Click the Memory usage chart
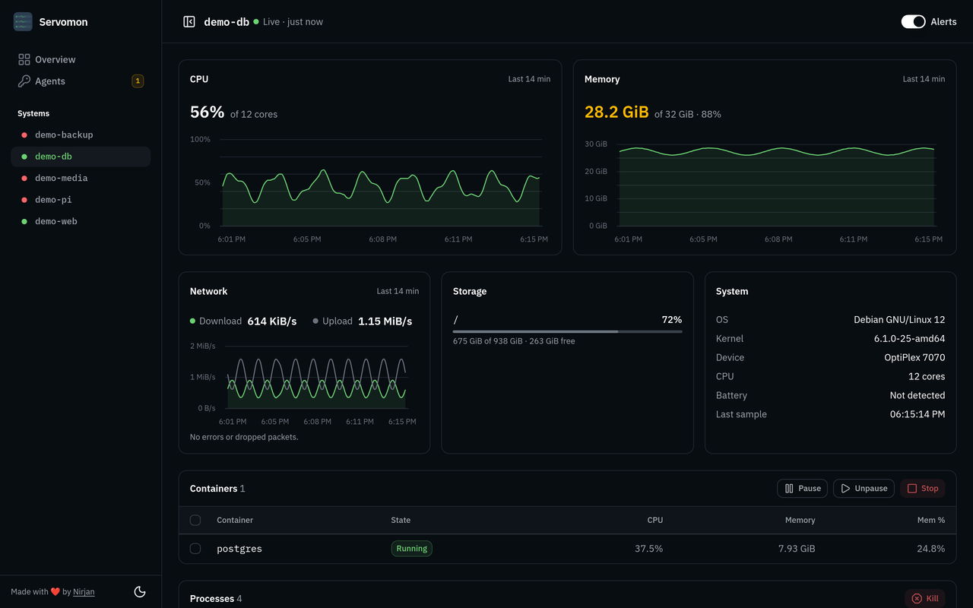This screenshot has height=608, width=973. pos(765,188)
